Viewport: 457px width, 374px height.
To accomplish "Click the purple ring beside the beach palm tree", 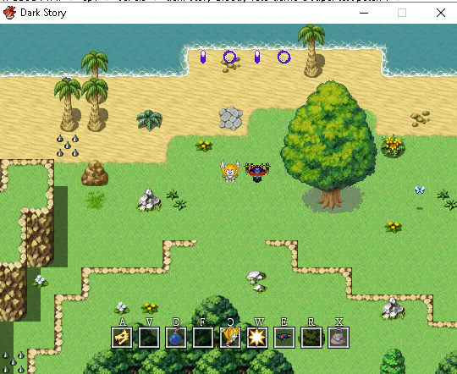I will (x=284, y=57).
